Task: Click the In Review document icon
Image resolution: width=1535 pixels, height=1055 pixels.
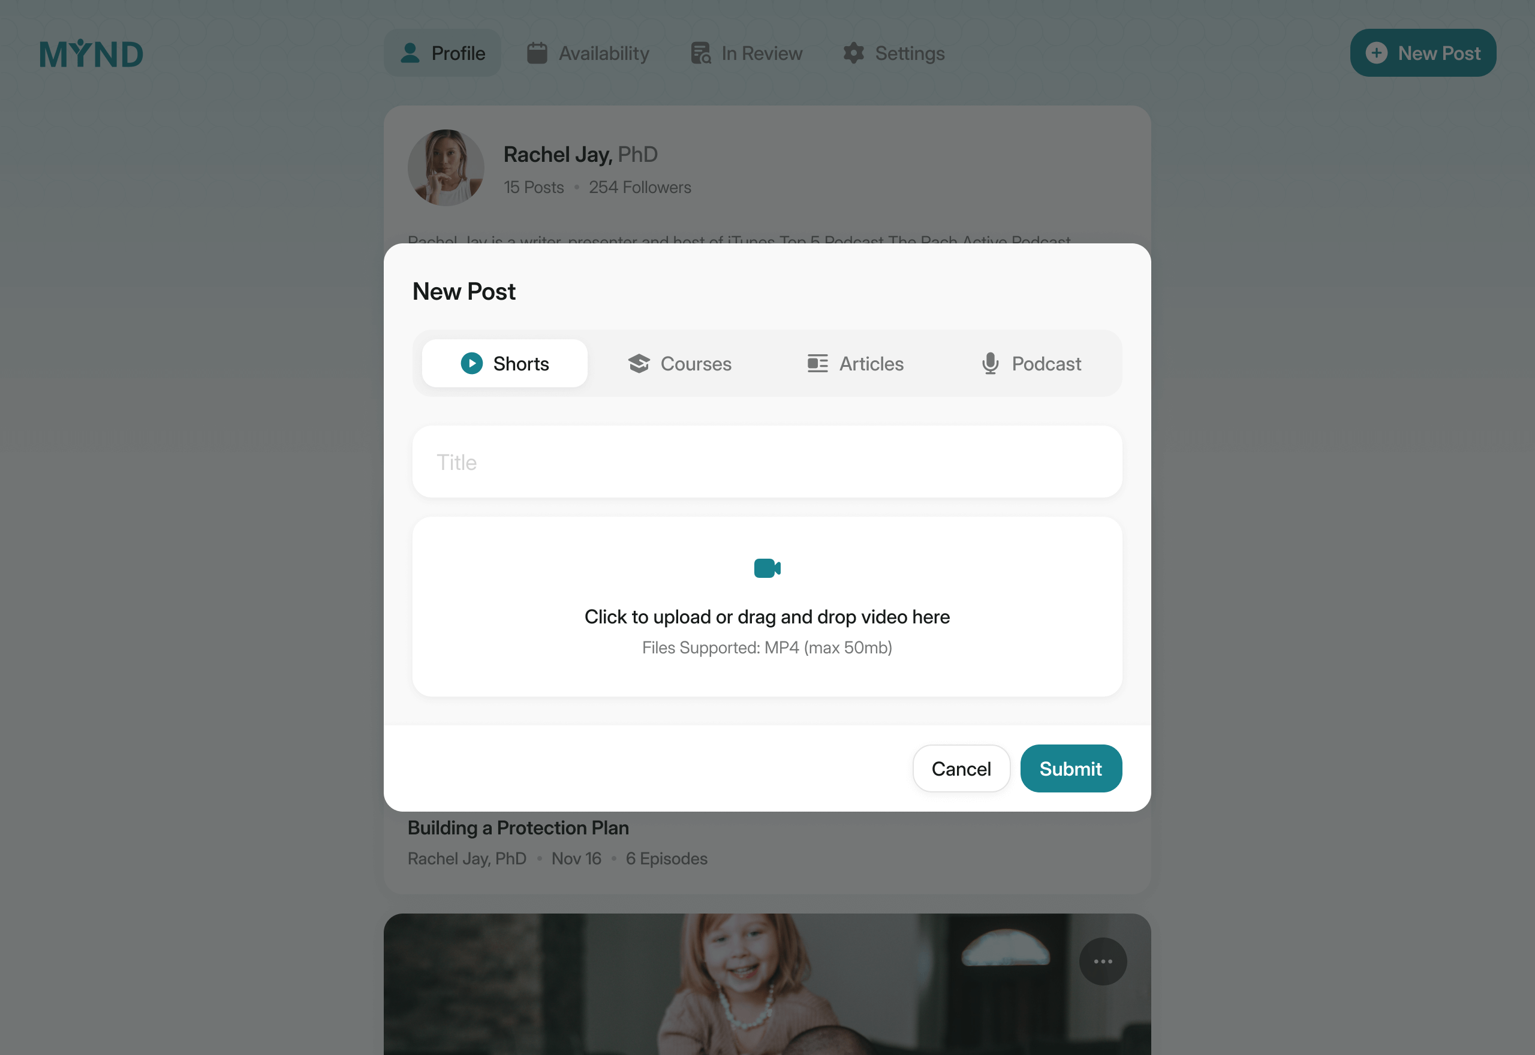Action: point(700,53)
